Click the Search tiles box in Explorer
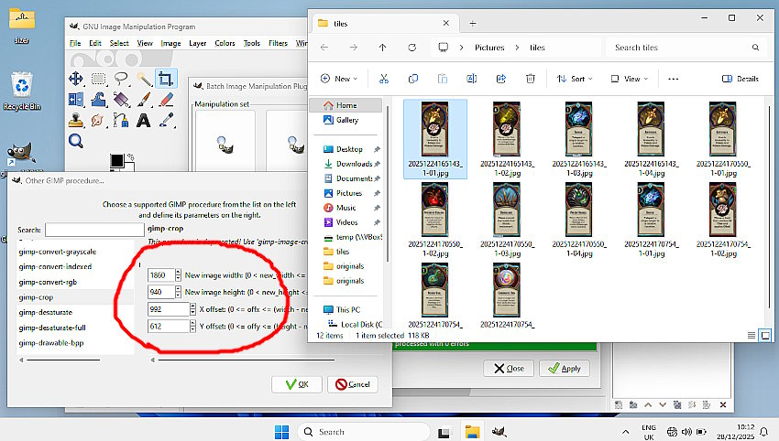This screenshot has height=441, width=779. pyautogui.click(x=686, y=48)
